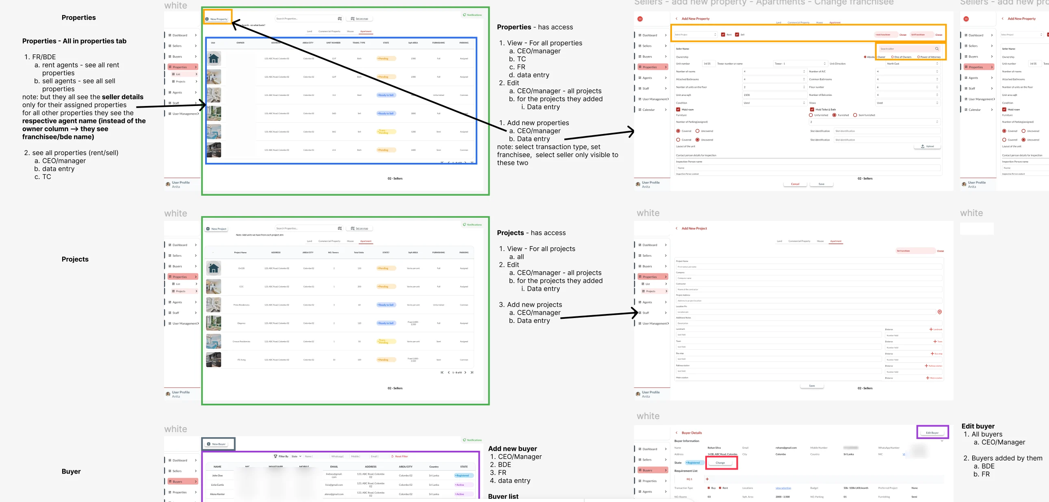The image size is (1049, 502).
Task: Click the plus Bus stop icon
Action: tap(932, 354)
